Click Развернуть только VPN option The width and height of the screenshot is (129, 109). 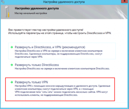(31, 82)
